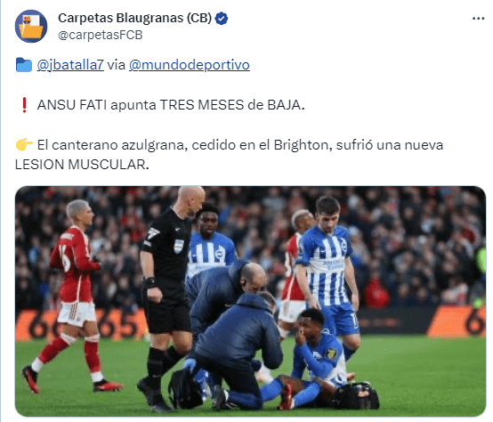Open the injured player photo

[250, 301]
